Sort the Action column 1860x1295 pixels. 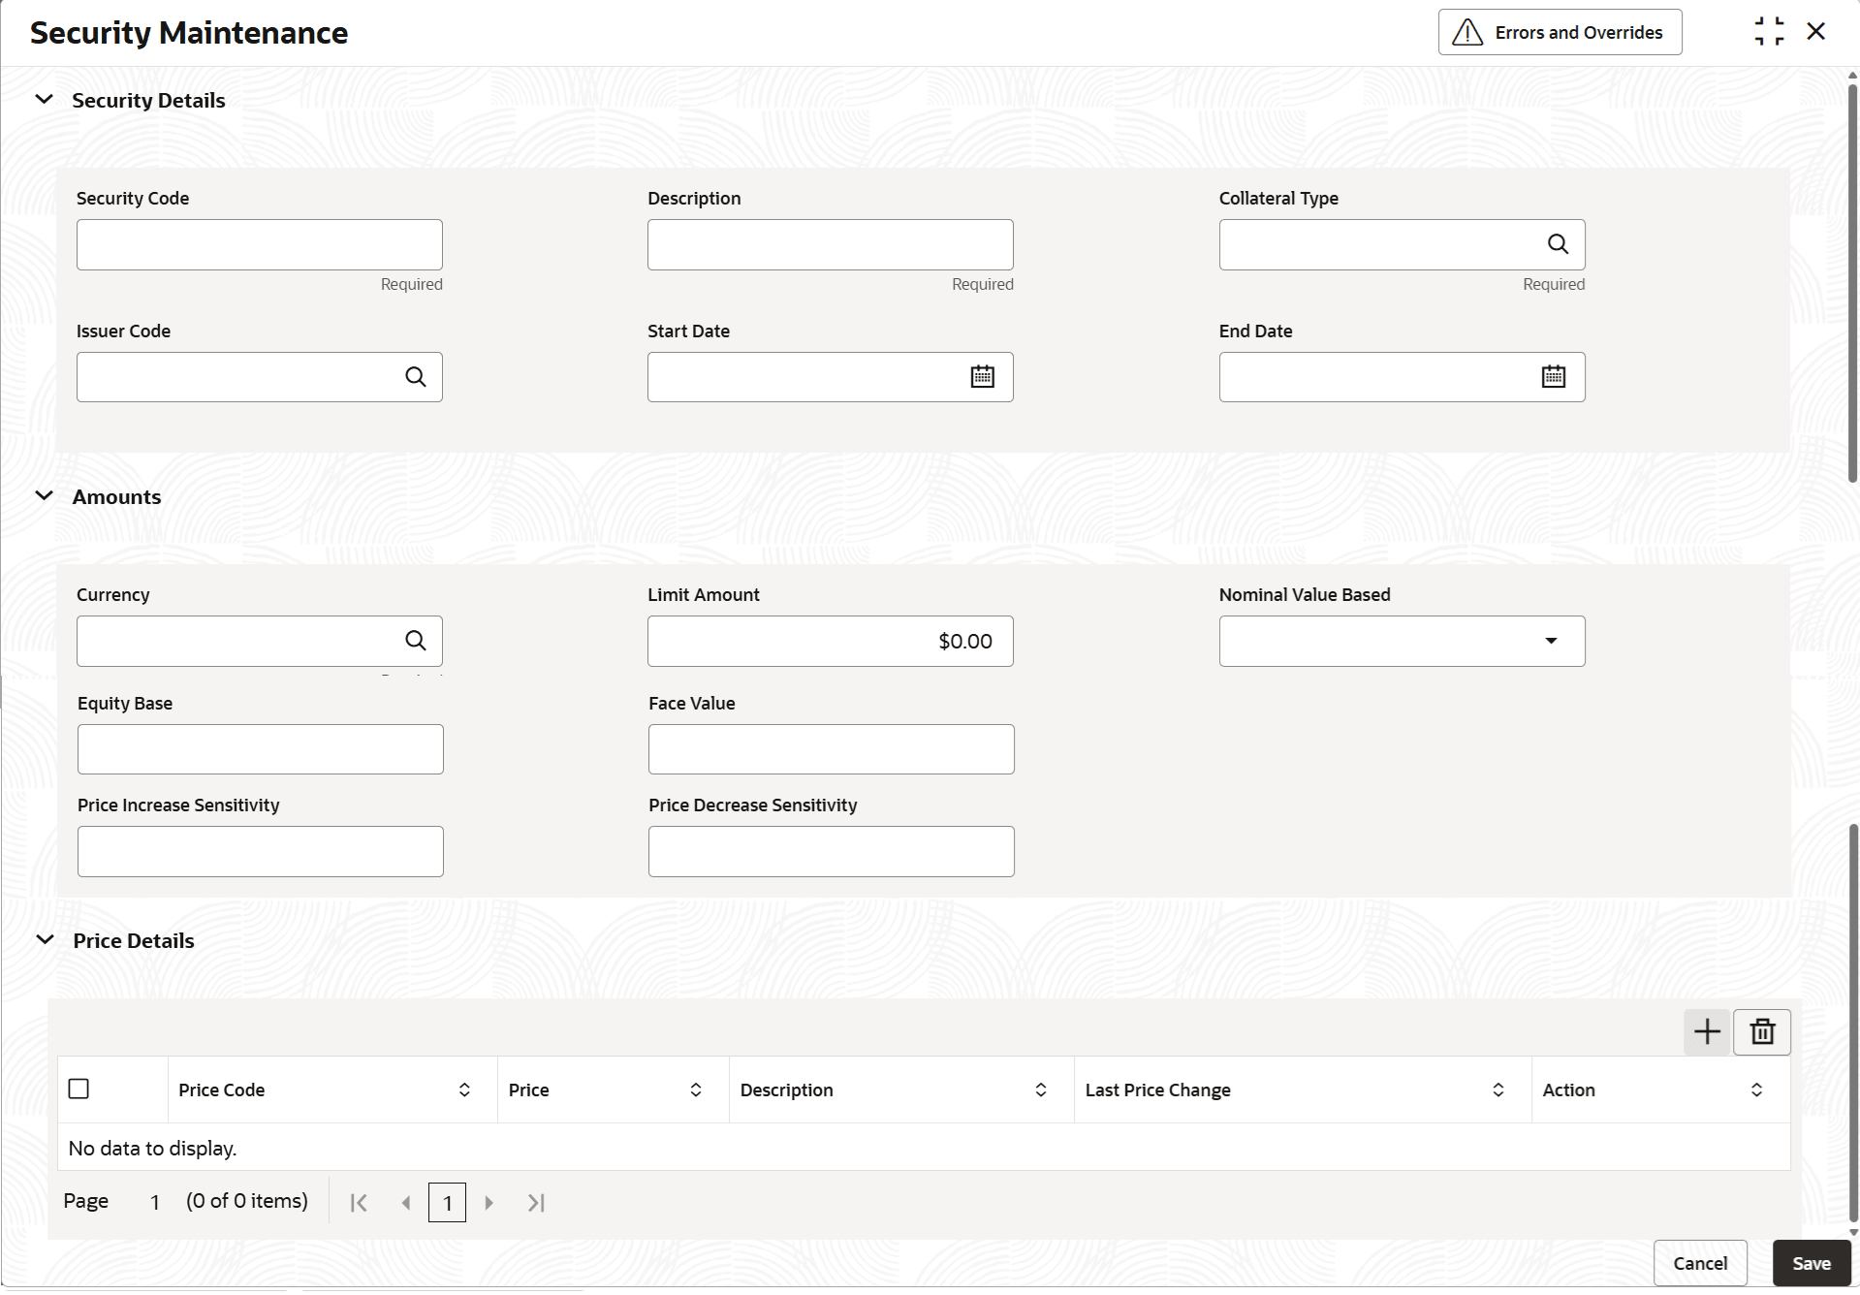(1756, 1090)
